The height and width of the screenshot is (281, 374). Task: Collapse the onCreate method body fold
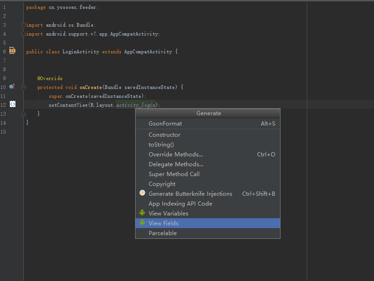pyautogui.click(x=23, y=87)
